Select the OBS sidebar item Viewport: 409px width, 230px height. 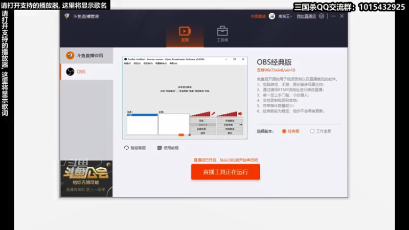click(x=86, y=72)
